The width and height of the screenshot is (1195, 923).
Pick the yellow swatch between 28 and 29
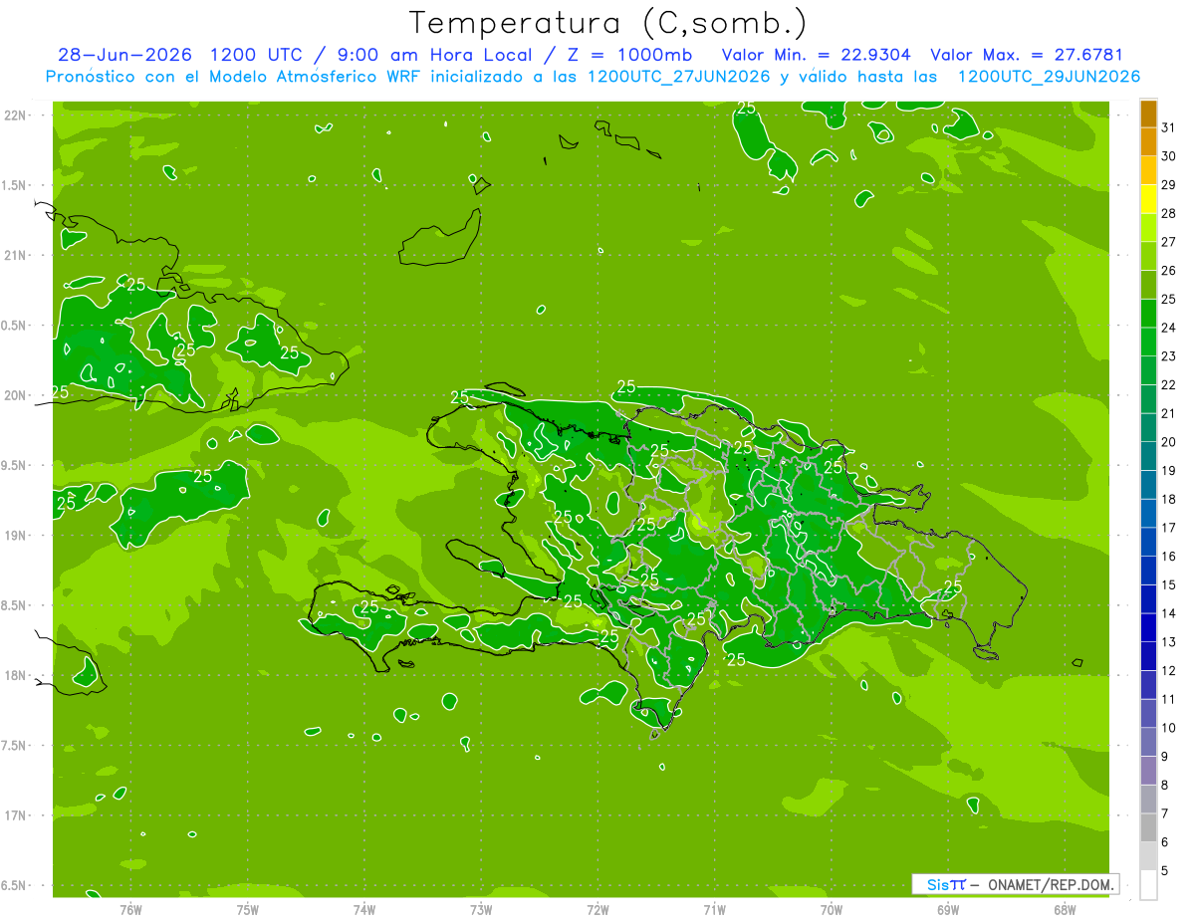[x=1148, y=200]
